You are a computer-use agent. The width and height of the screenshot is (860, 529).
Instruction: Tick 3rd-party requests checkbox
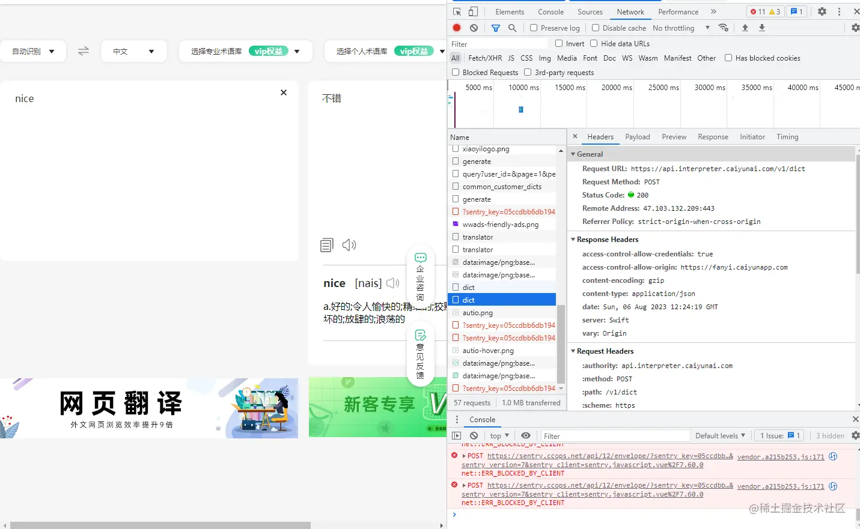tap(528, 72)
